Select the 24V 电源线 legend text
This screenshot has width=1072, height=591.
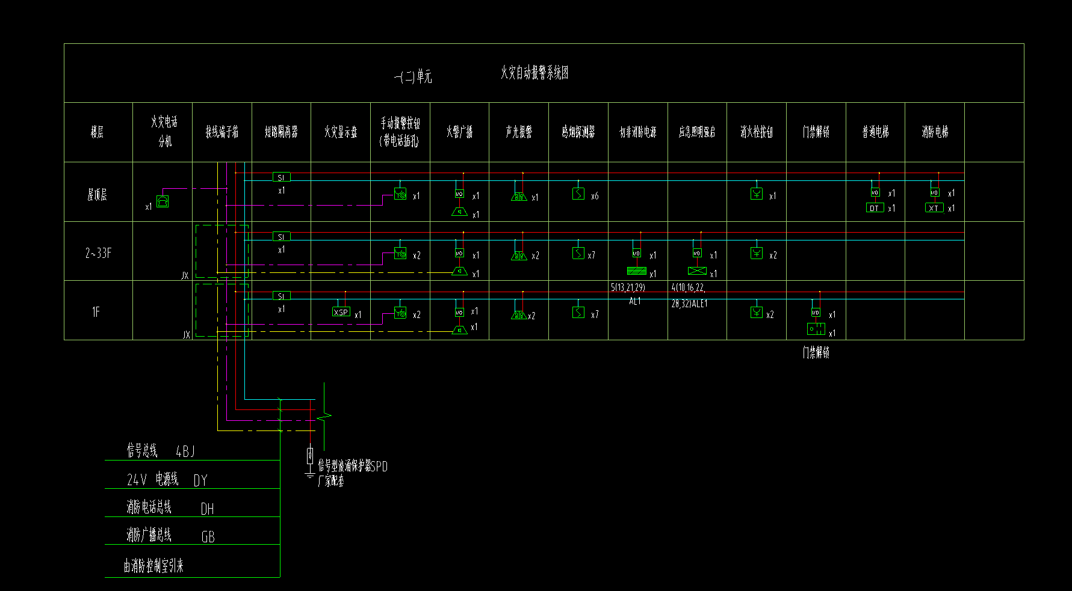pos(153,479)
